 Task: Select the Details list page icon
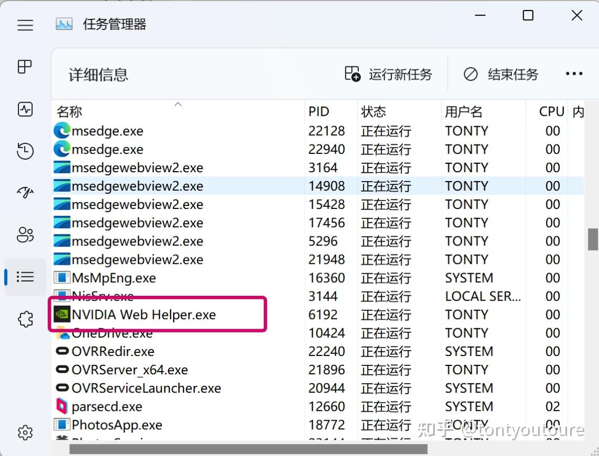(25, 277)
